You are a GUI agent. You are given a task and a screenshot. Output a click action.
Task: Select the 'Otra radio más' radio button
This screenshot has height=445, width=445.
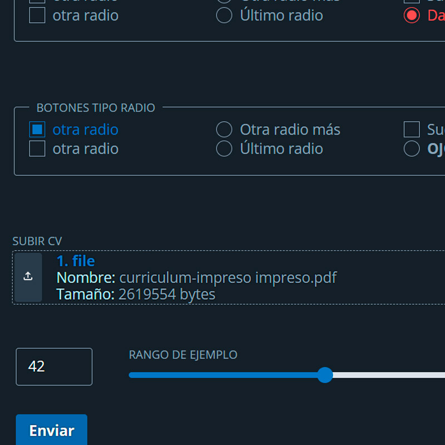(224, 130)
